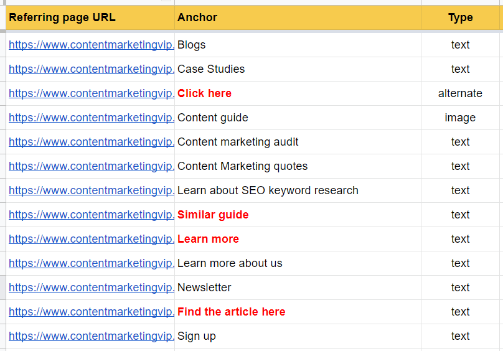Open the URL link in the Content Marketing quotes row
This screenshot has width=503, height=351.
(92, 166)
